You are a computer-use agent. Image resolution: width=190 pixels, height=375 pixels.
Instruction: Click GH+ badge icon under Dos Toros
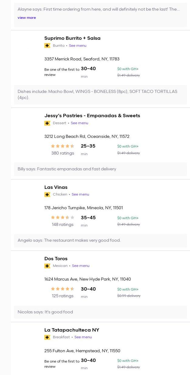coord(47,266)
